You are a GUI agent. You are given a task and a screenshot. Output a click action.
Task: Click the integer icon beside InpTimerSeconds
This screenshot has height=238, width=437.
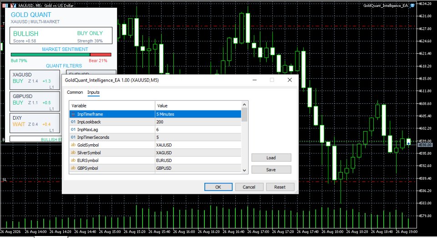pos(73,137)
